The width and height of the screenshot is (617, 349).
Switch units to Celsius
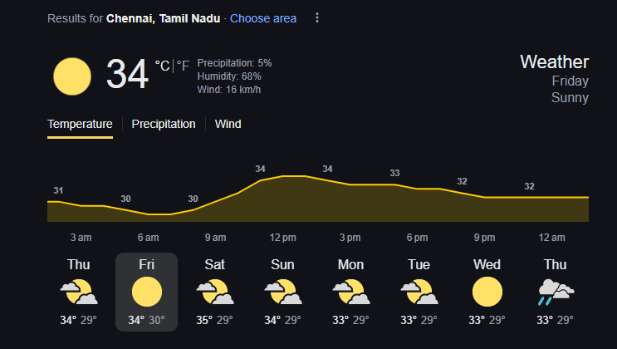[162, 66]
